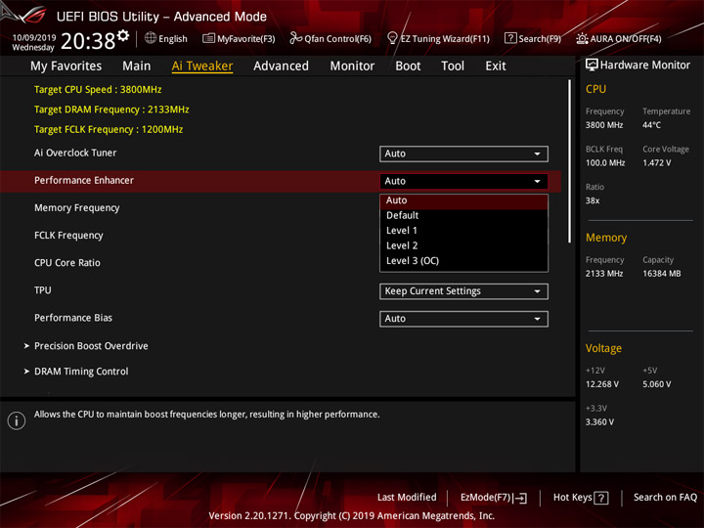The image size is (704, 528).
Task: Click the globe language icon
Action: click(151, 38)
